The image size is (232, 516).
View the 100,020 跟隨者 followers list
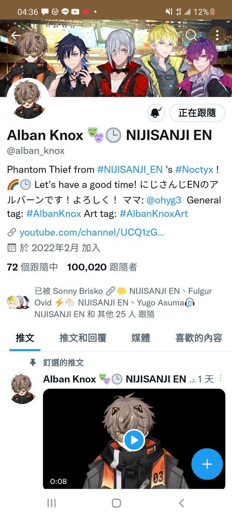[x=102, y=267]
